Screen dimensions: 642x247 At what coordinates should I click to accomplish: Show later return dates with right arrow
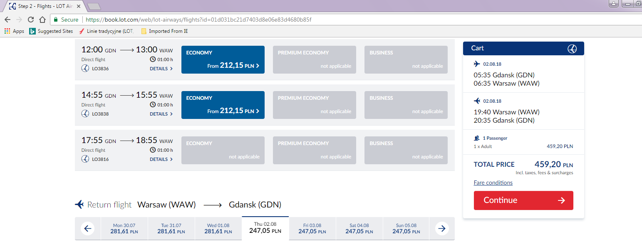(442, 228)
